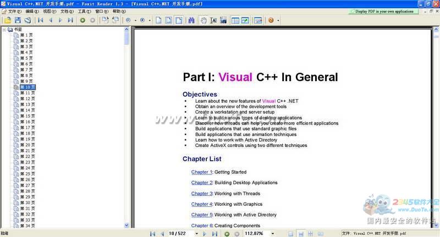Open the 编辑 (Edit) menu

(x=32, y=11)
